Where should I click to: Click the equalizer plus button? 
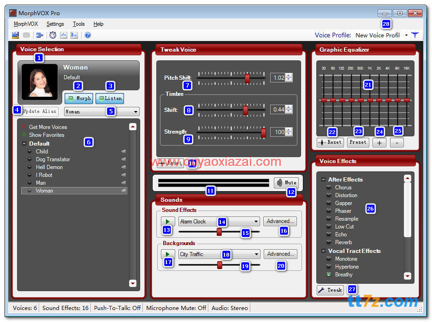pyautogui.click(x=379, y=142)
